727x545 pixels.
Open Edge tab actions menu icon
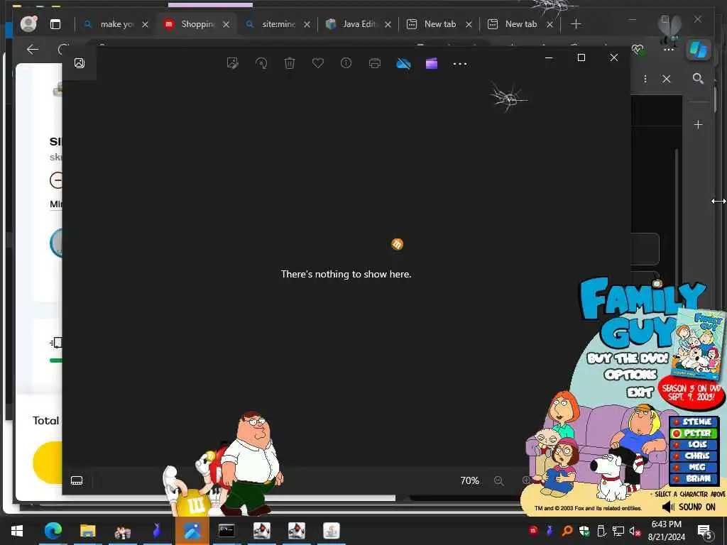tap(55, 24)
